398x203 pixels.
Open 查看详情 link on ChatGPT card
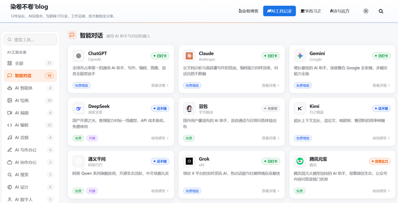pos(160,85)
